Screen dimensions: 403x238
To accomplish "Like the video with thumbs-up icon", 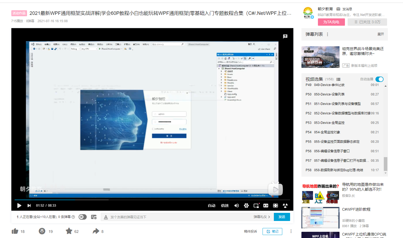I will (x=15, y=231).
